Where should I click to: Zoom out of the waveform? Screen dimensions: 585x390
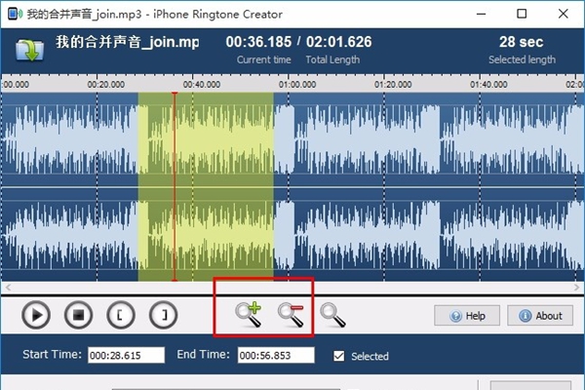pyautogui.click(x=291, y=315)
